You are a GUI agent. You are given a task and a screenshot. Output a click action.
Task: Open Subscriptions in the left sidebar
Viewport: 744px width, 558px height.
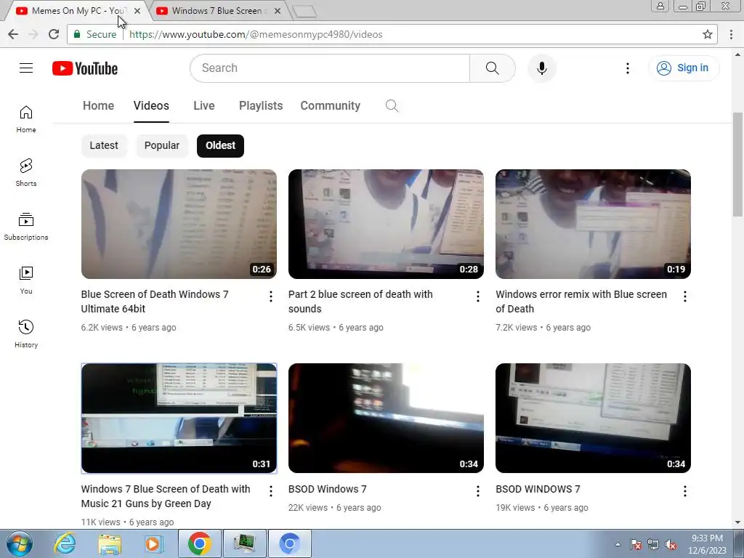click(26, 227)
